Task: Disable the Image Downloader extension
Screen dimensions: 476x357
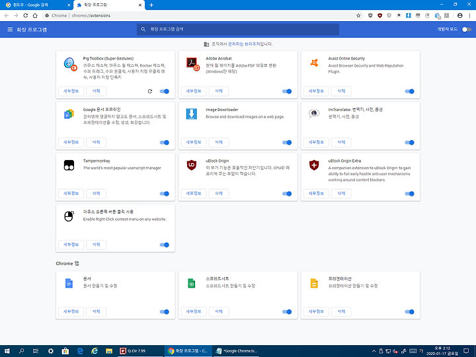Action: coord(287,143)
